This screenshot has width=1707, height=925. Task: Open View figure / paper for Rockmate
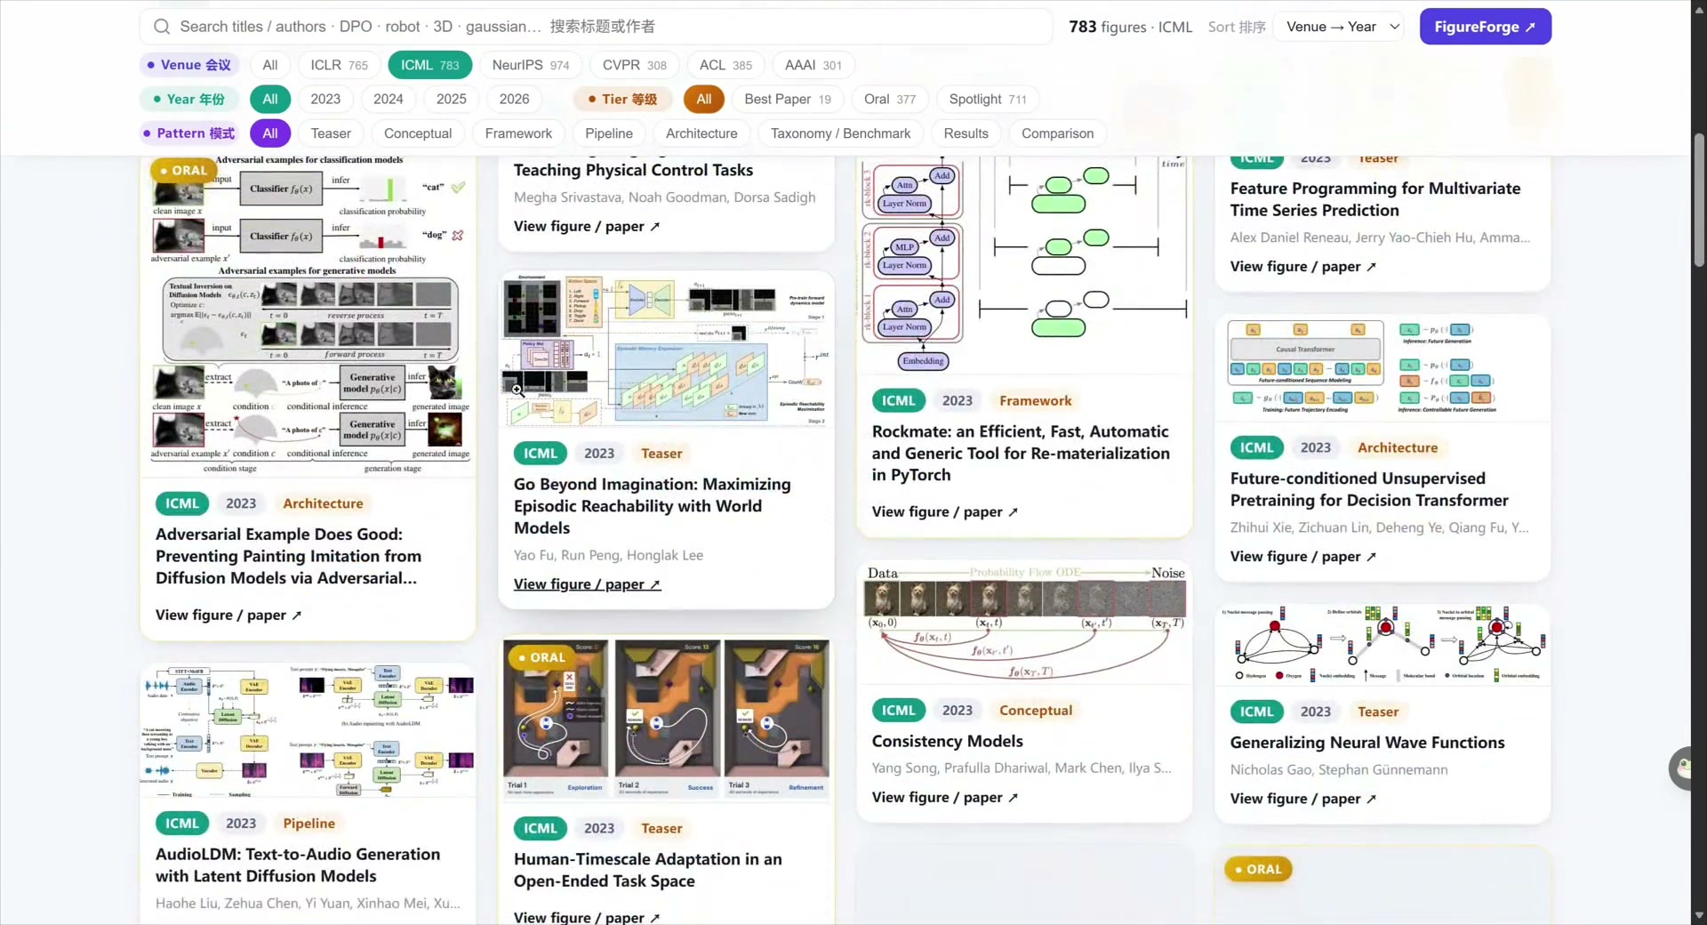pyautogui.click(x=944, y=512)
